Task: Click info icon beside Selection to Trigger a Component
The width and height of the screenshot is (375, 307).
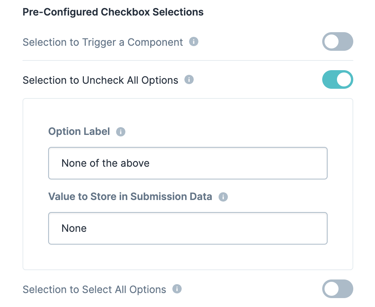Action: [x=194, y=41]
